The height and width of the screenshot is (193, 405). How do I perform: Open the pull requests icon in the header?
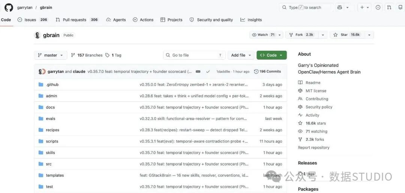click(x=389, y=8)
